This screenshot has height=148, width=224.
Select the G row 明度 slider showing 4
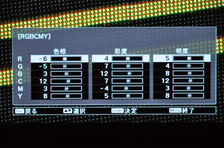pyautogui.click(x=188, y=66)
